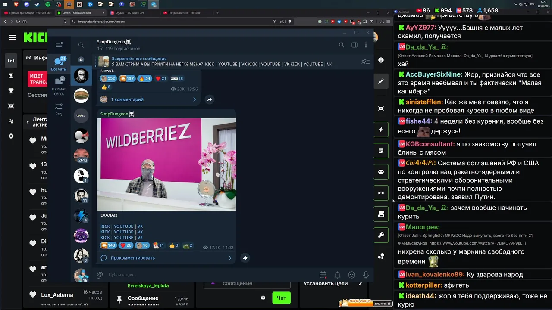This screenshot has width=552, height=310.
Task: Open the chat with 2612 unread
Action: [x=81, y=155]
